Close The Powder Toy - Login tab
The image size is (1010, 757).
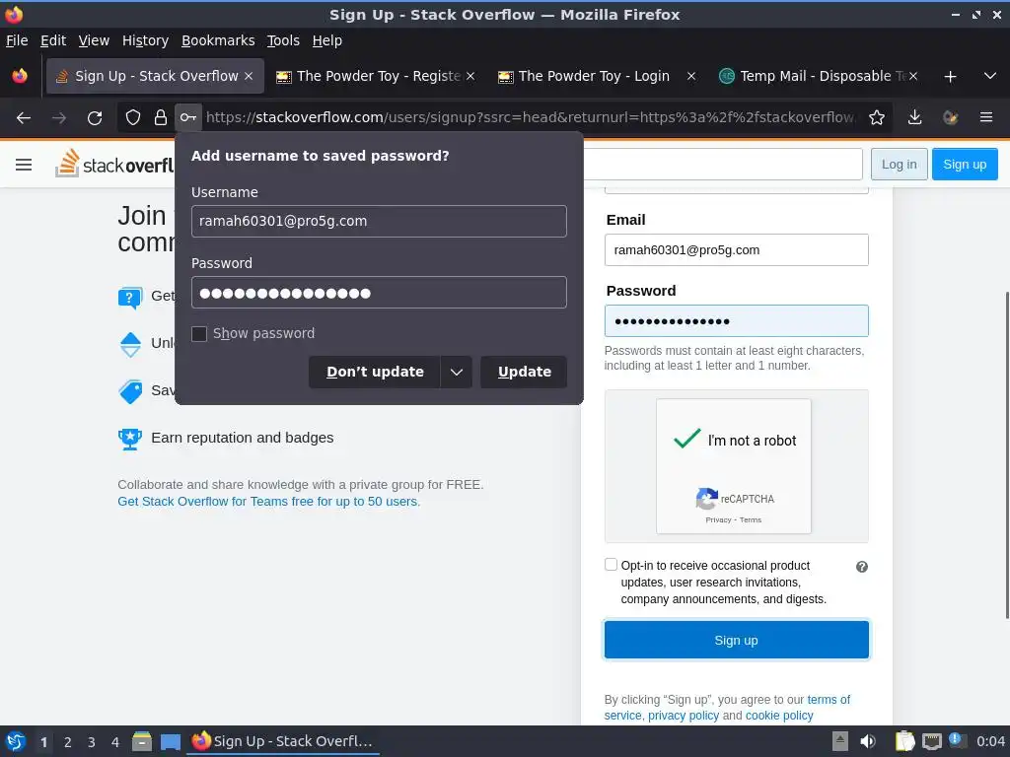point(691,77)
